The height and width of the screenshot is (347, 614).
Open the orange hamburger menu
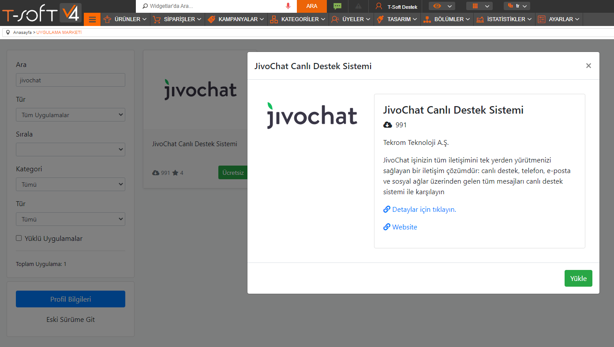tap(92, 19)
